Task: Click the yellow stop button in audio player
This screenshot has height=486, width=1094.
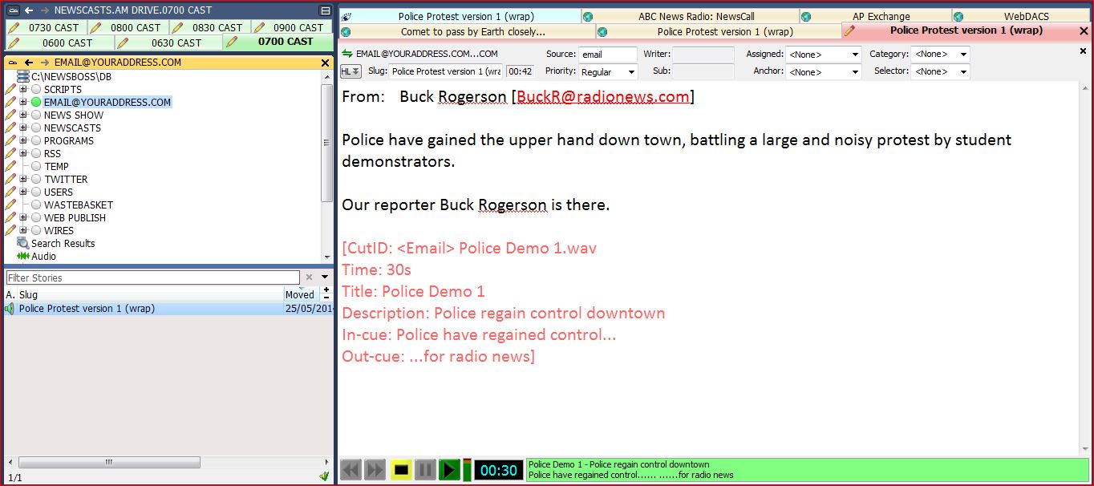Action: 401,470
